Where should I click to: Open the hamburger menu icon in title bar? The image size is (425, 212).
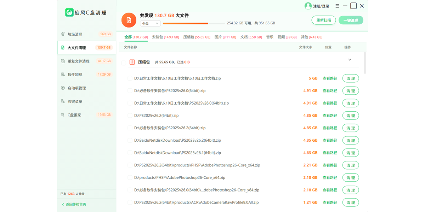(337, 6)
